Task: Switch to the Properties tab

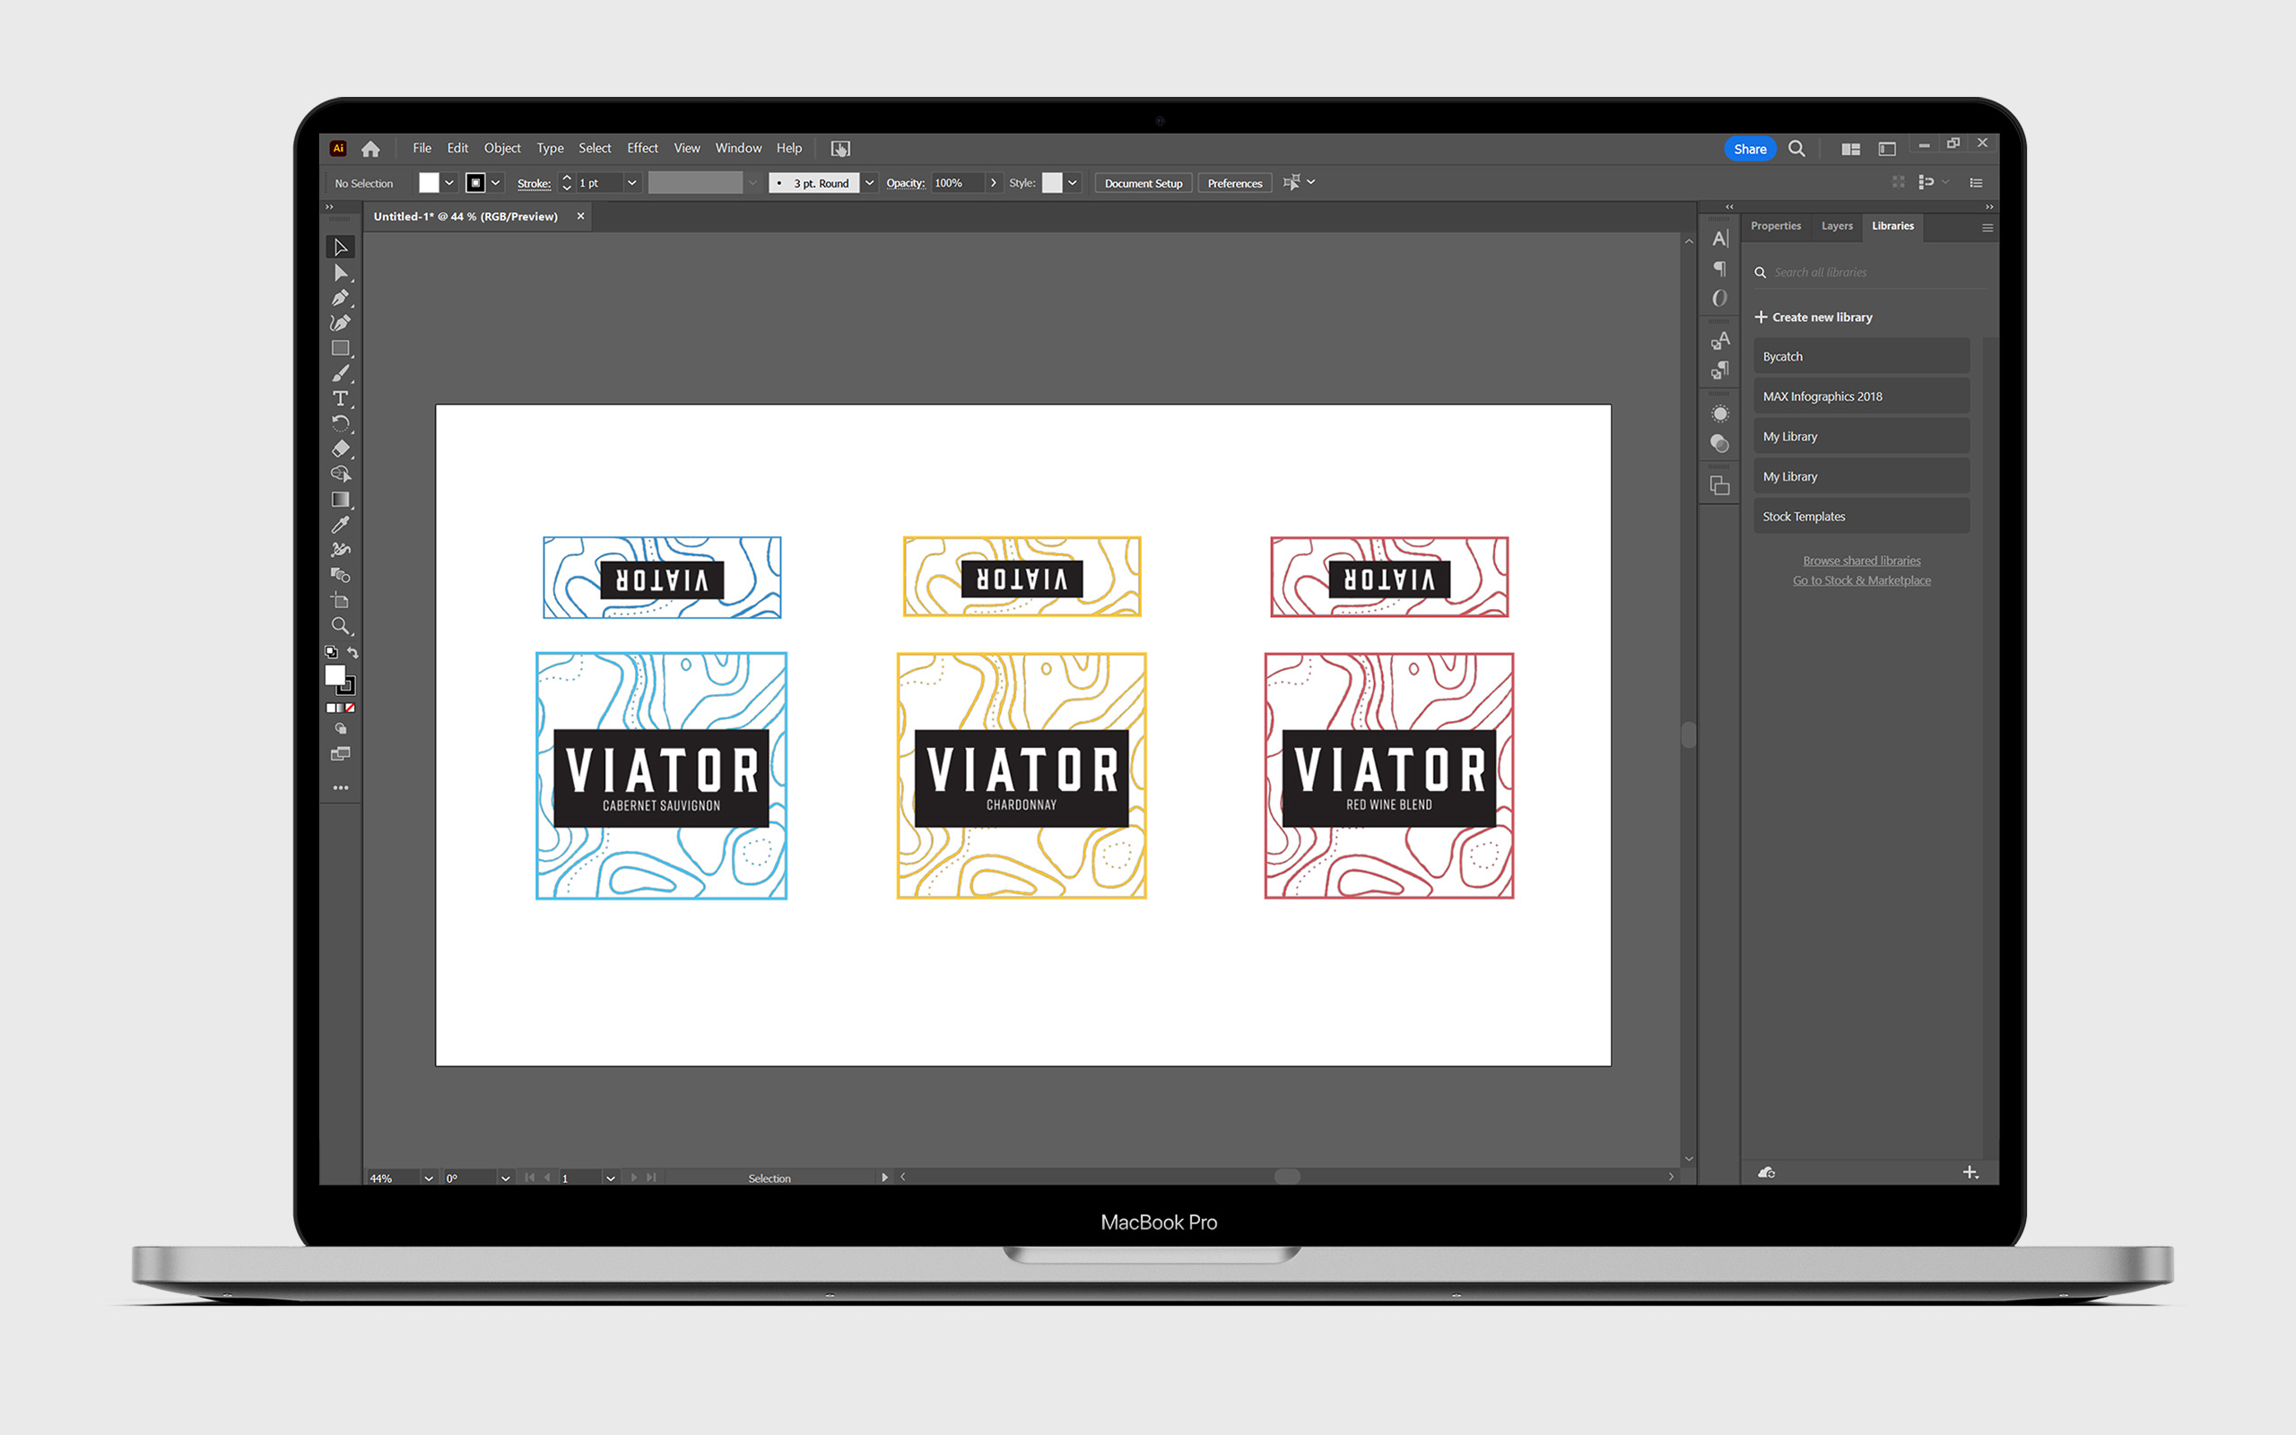Action: pyautogui.click(x=1775, y=226)
